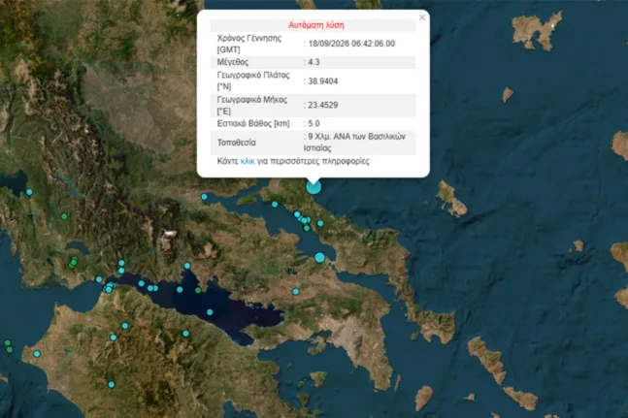Select the large cyan marker near Chalkida strait
Viewport: 628px width, 418px height.
click(x=319, y=258)
